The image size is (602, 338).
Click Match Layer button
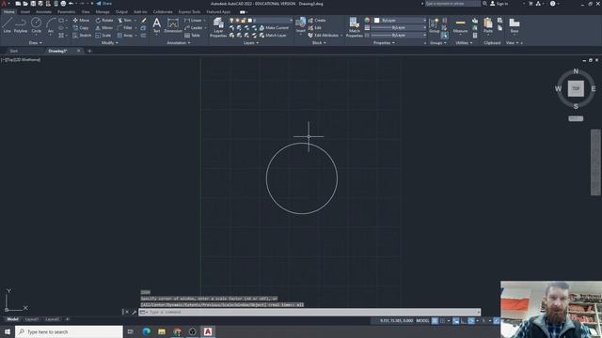coord(273,36)
